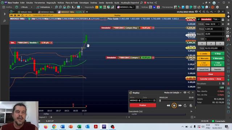This screenshot has width=232, height=130.
Task: Open Firefox from the Windows taskbar
Action: click(x=46, y=127)
